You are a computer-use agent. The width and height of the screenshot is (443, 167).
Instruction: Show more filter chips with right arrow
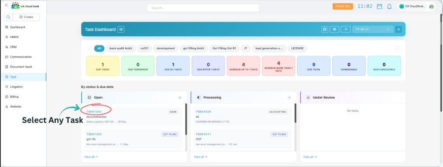pos(398,48)
